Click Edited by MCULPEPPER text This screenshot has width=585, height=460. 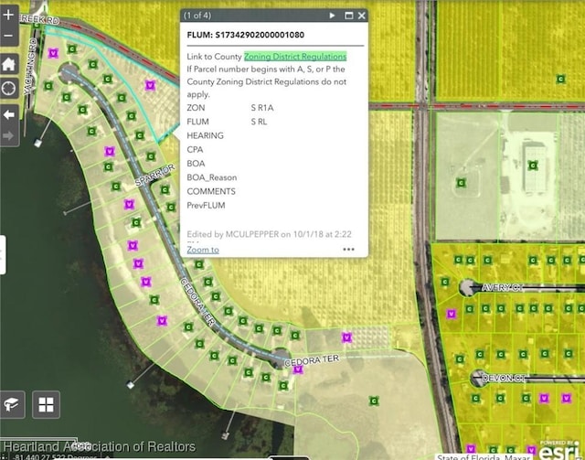(x=269, y=234)
